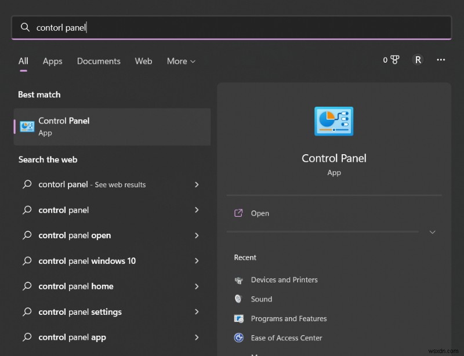464x356 pixels.
Task: Open Sound settings from Recent list
Action: pyautogui.click(x=262, y=299)
